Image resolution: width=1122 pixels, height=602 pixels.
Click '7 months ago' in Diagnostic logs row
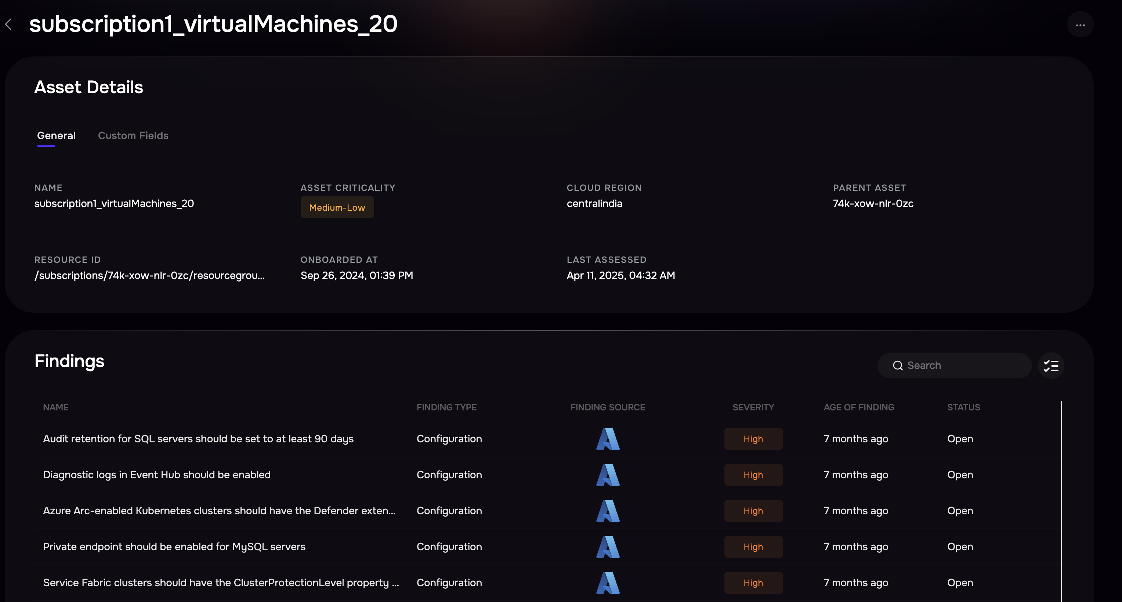[856, 475]
